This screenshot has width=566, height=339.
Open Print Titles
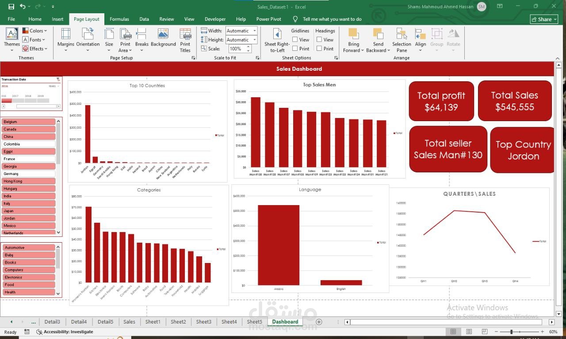pyautogui.click(x=185, y=39)
